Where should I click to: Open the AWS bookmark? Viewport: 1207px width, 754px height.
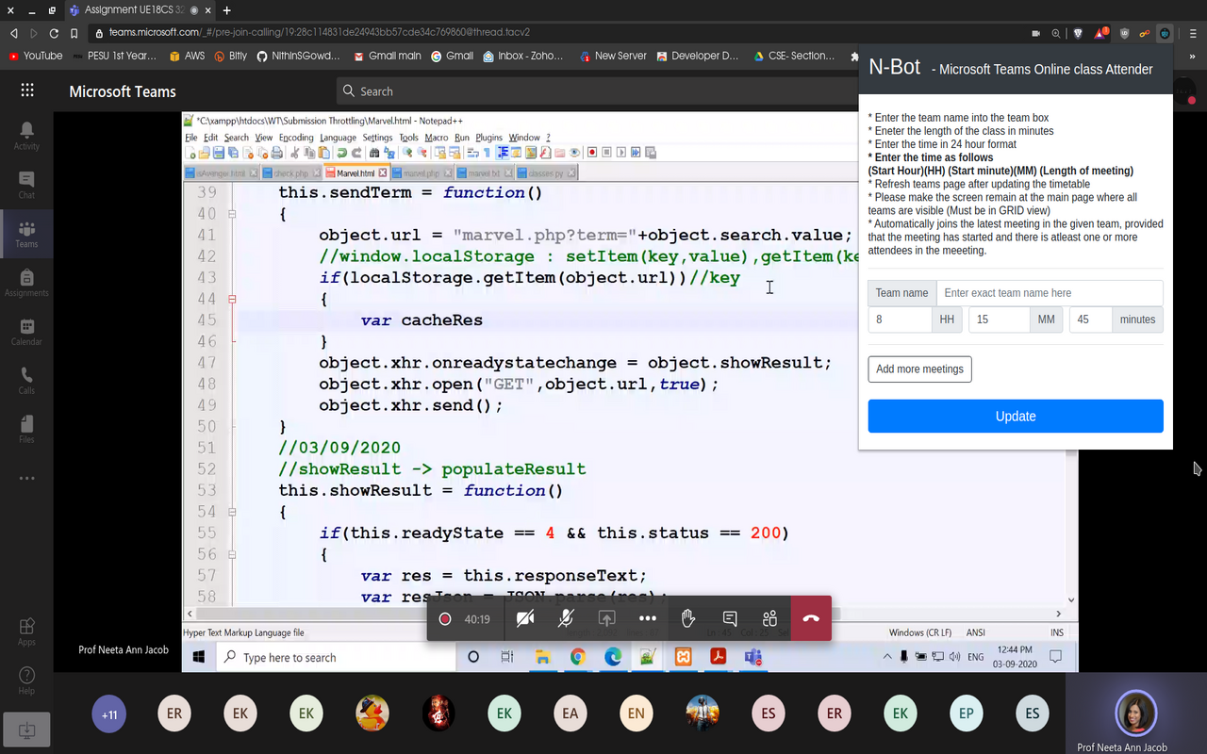pyautogui.click(x=187, y=56)
